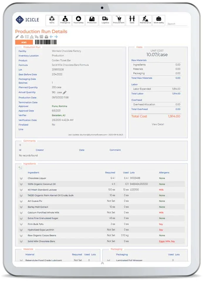
Task: Click the Material column header
Action: [30, 255]
